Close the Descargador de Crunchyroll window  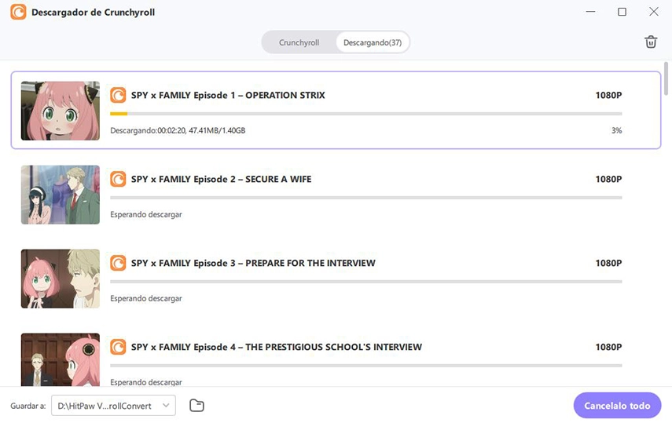(654, 12)
